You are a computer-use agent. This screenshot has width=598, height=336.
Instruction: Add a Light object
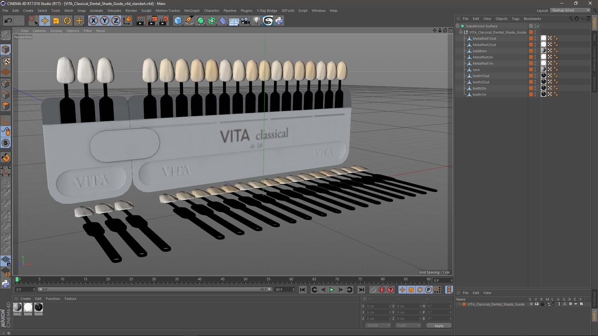[x=256, y=21]
